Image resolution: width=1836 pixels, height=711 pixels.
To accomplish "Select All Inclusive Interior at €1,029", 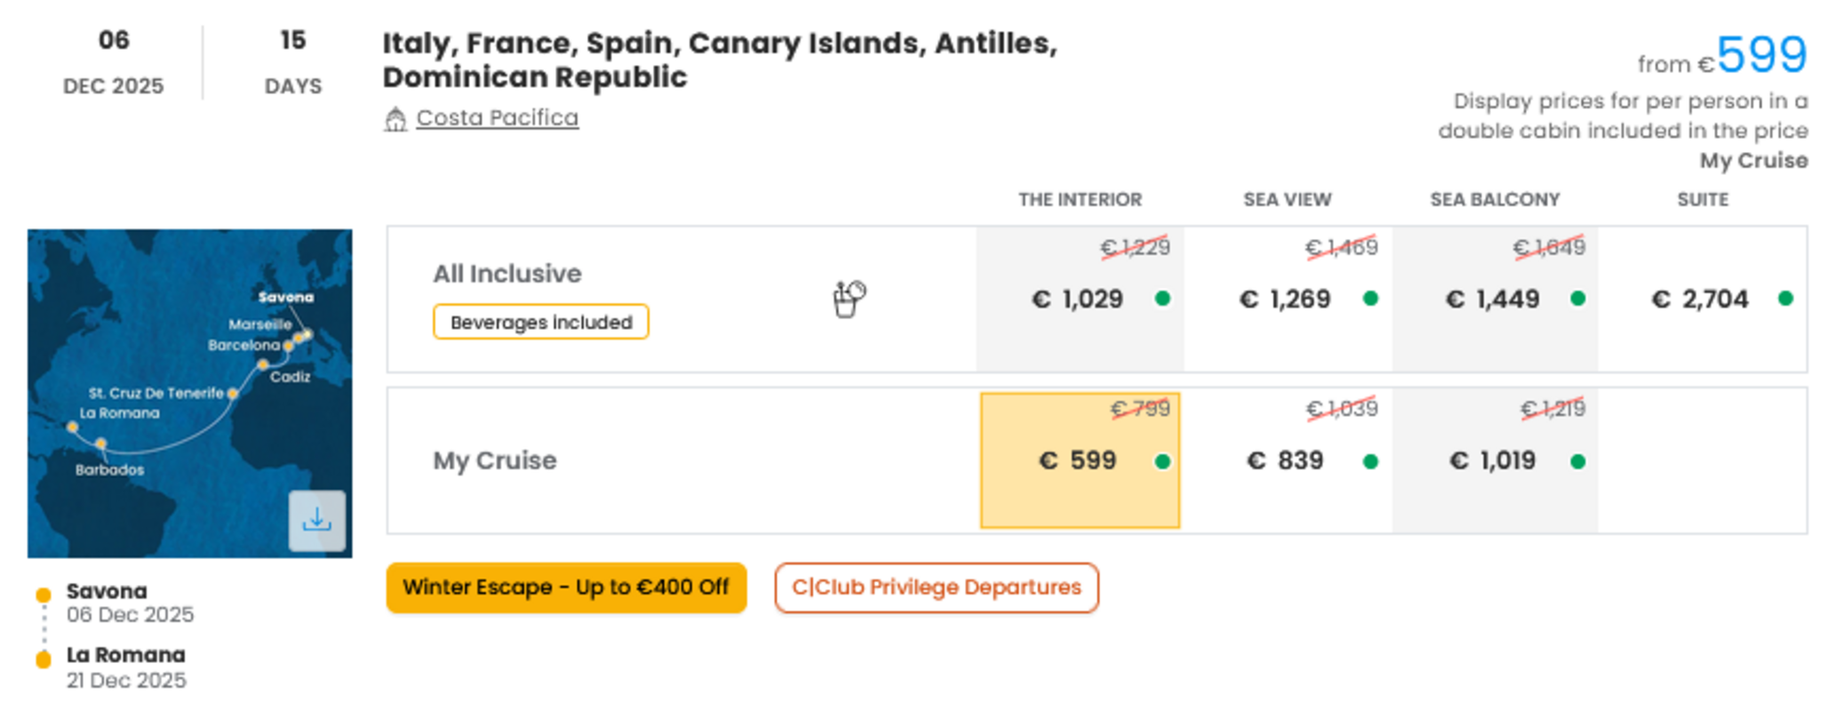I will pos(1080,299).
